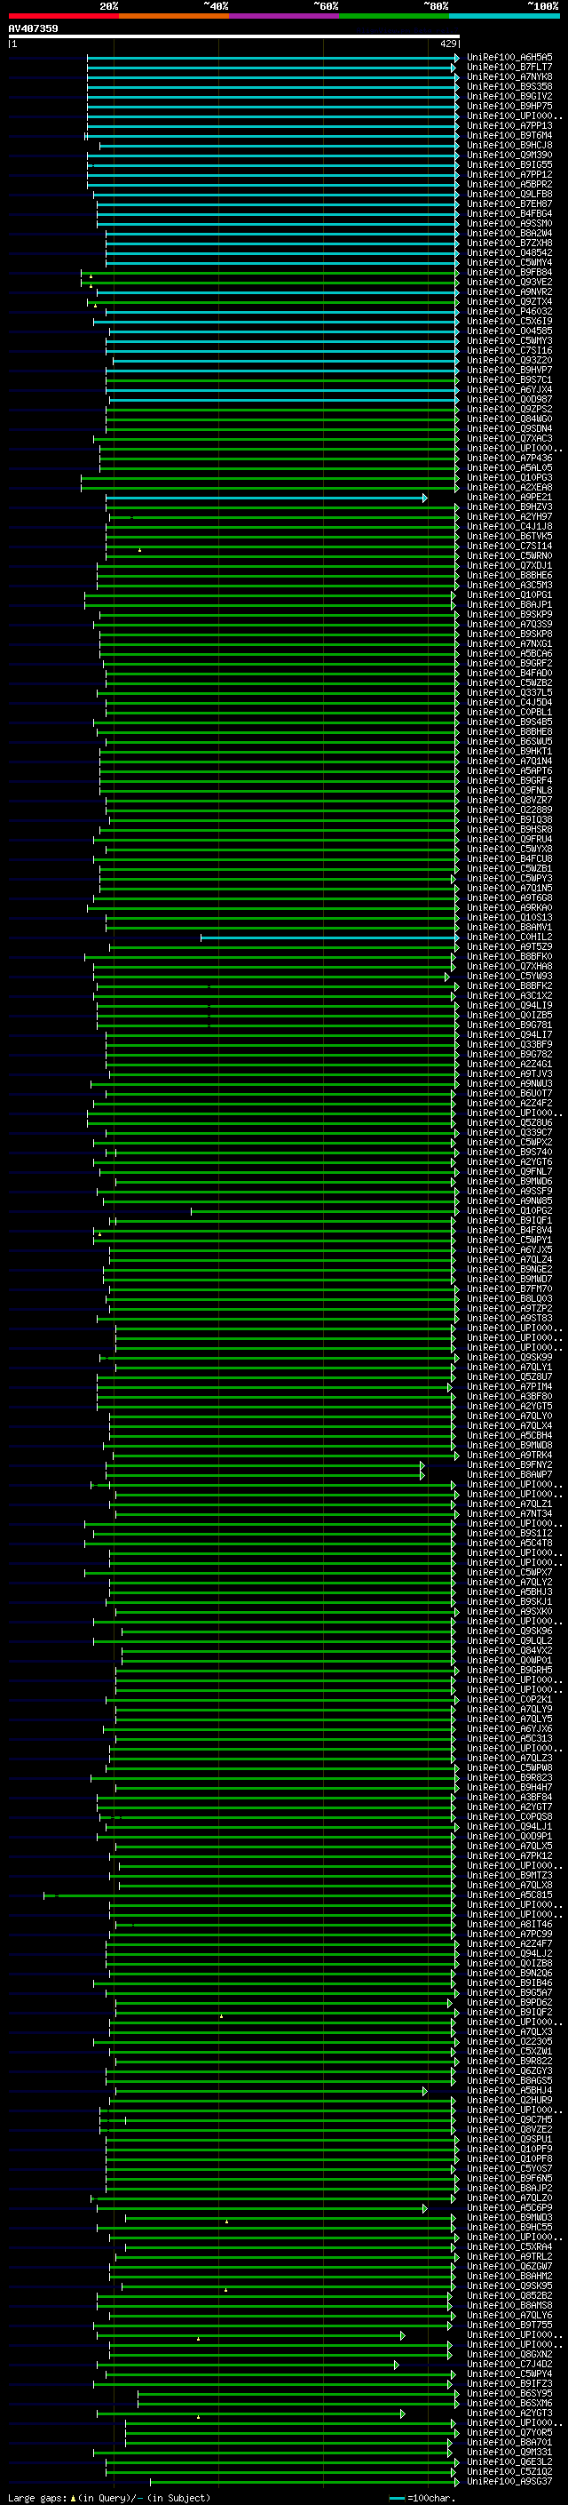Viewport: 568px width, 2505px height.
Task: Select the UniRef100_Q9M331 label
Action: pos(509,2452)
